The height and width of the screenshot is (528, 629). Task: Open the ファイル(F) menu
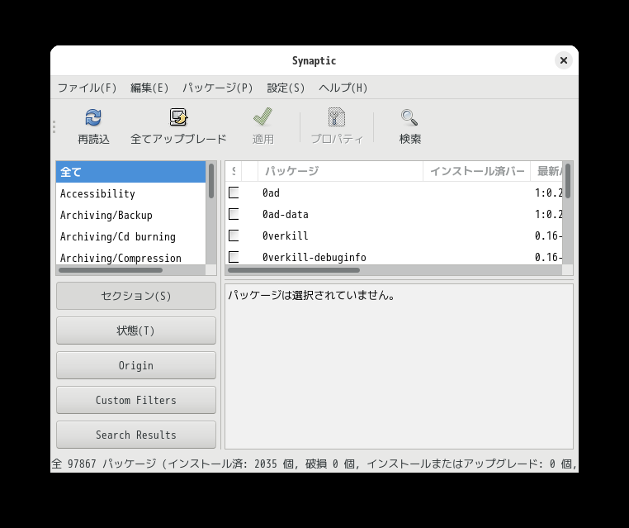coord(87,88)
